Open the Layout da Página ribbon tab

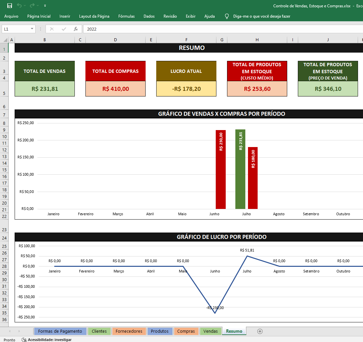coord(94,16)
